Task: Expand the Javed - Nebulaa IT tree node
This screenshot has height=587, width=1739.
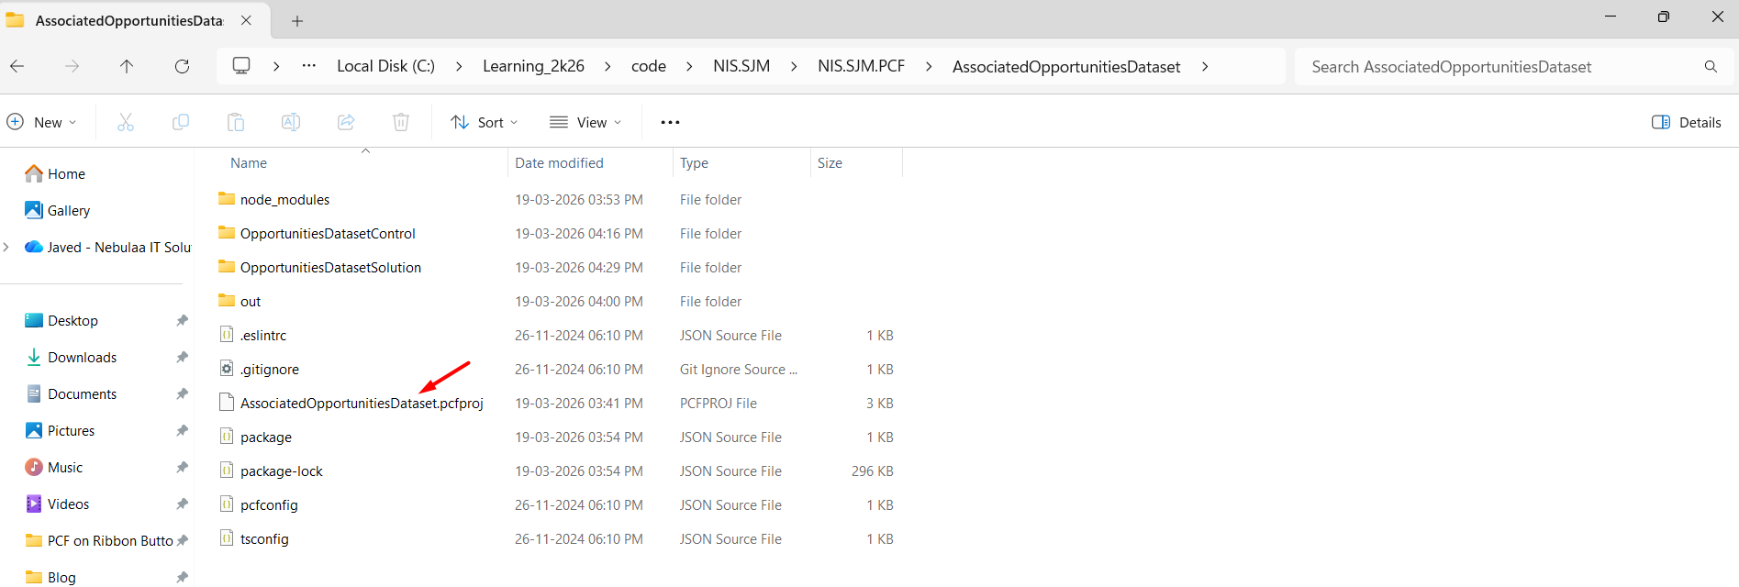Action: pos(7,247)
